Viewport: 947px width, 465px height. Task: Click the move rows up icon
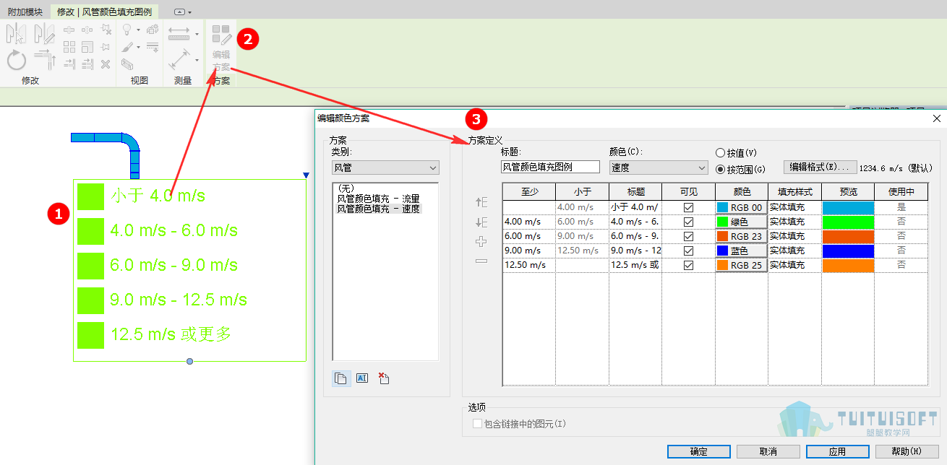[481, 203]
